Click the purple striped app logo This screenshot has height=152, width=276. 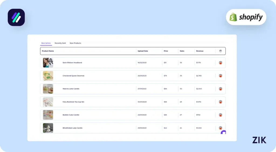16,17
